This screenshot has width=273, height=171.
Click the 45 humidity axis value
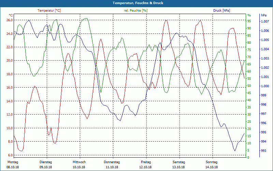click(x=249, y=93)
